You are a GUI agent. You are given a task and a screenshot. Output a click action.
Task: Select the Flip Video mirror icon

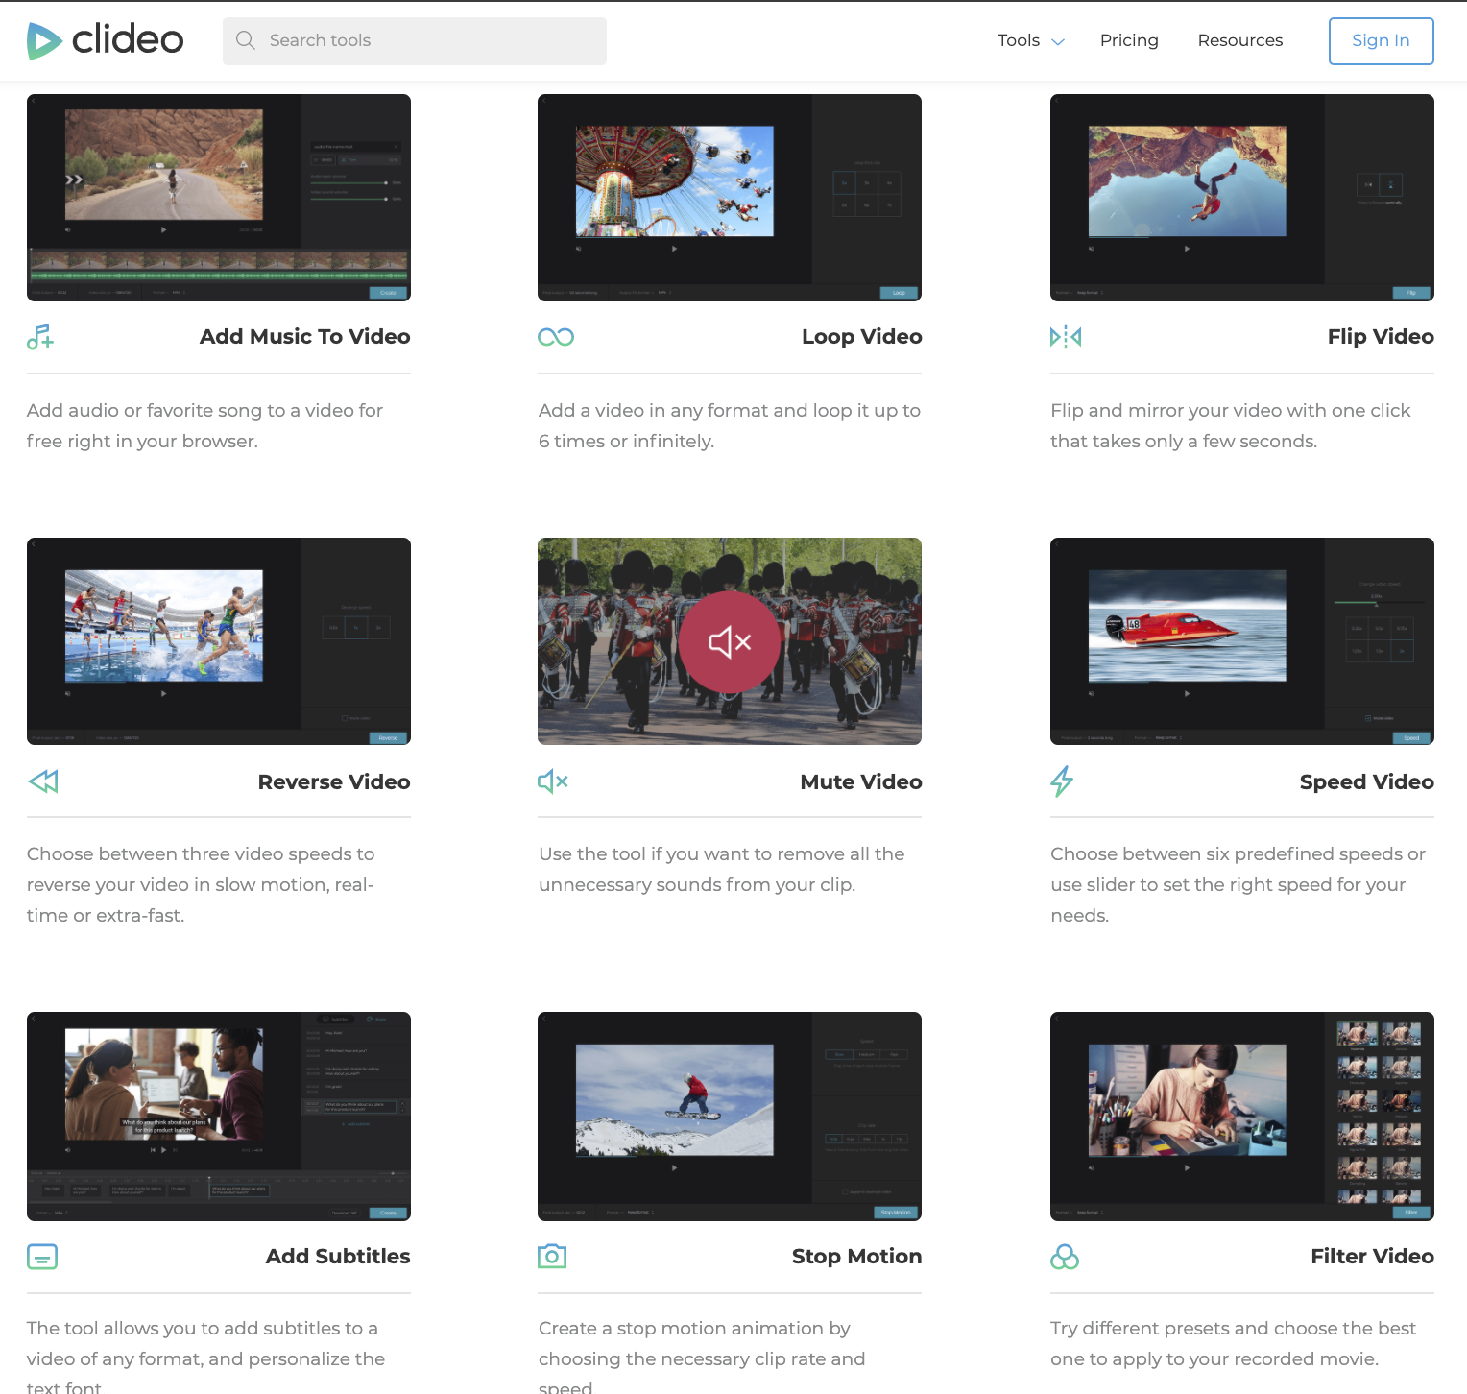(1066, 337)
